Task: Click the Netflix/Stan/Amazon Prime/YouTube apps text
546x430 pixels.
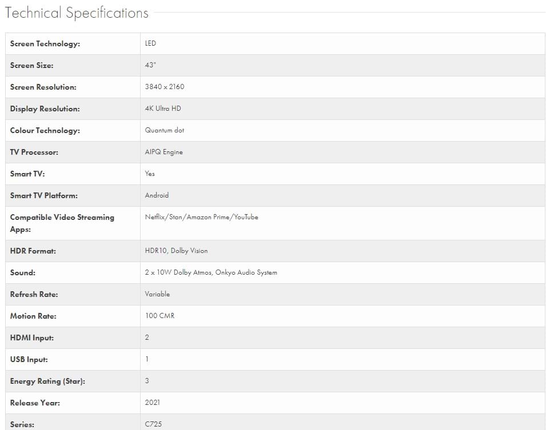Action: tap(201, 217)
